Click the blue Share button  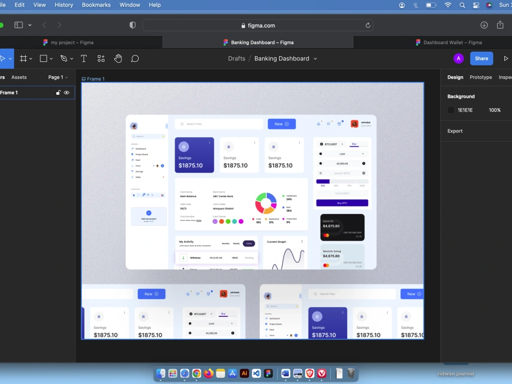481,58
